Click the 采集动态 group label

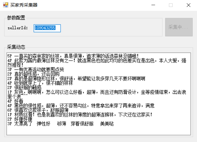16,47
